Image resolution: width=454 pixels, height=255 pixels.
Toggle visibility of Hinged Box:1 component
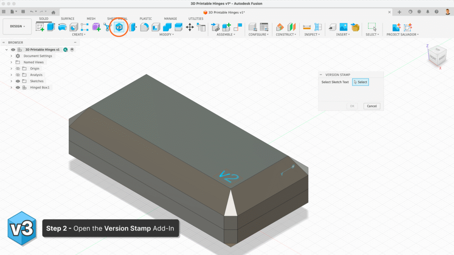point(18,88)
